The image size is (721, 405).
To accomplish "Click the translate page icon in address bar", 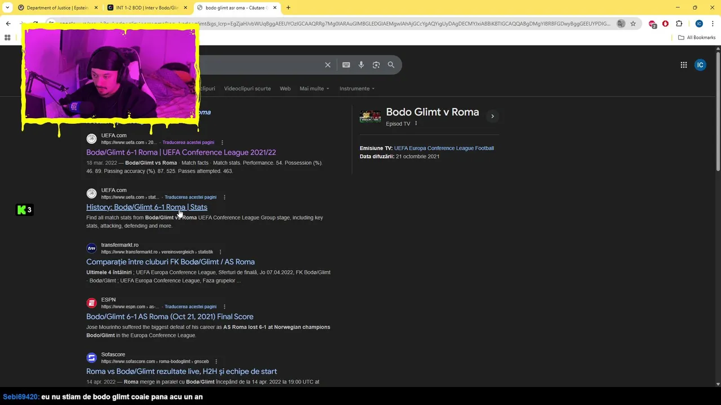I will point(621,24).
